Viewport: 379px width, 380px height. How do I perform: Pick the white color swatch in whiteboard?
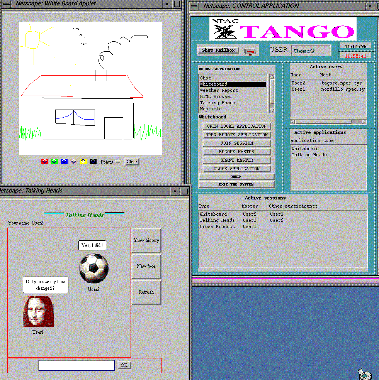point(74,161)
